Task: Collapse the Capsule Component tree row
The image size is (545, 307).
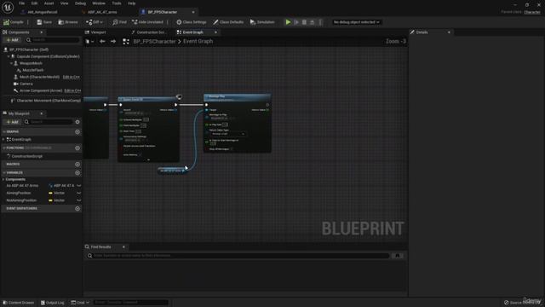Action: click(x=9, y=56)
